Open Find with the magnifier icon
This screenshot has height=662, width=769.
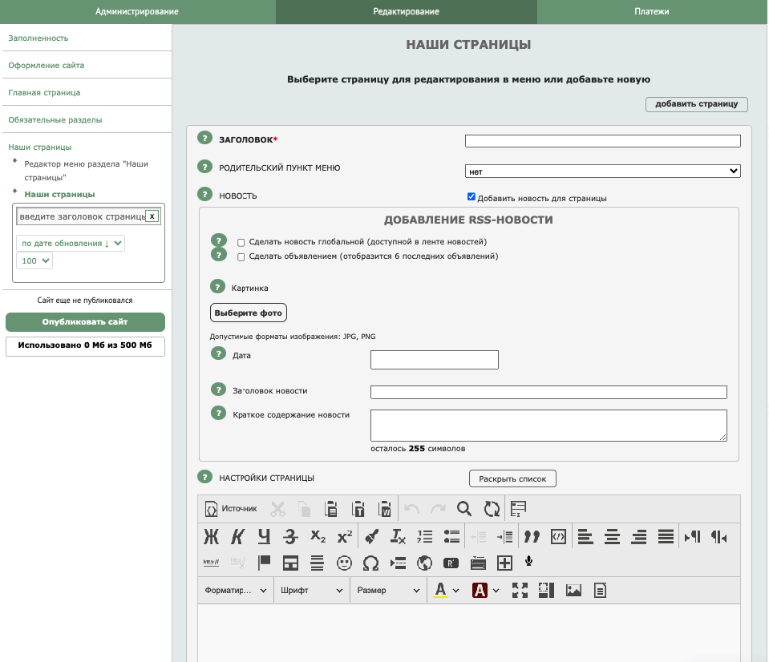point(464,509)
